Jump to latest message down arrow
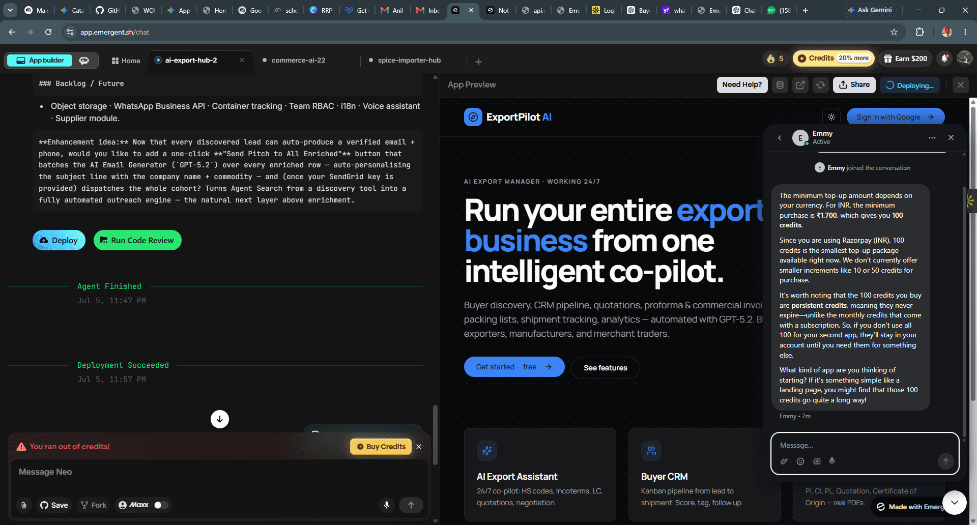This screenshot has height=525, width=977. [220, 419]
